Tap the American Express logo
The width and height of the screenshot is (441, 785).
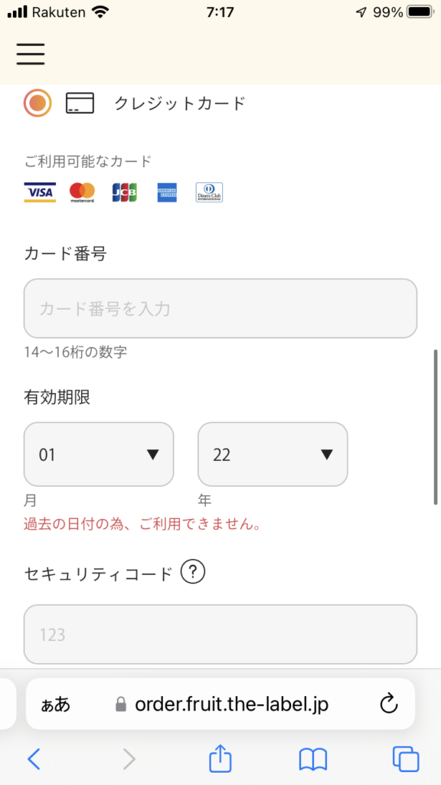point(167,192)
